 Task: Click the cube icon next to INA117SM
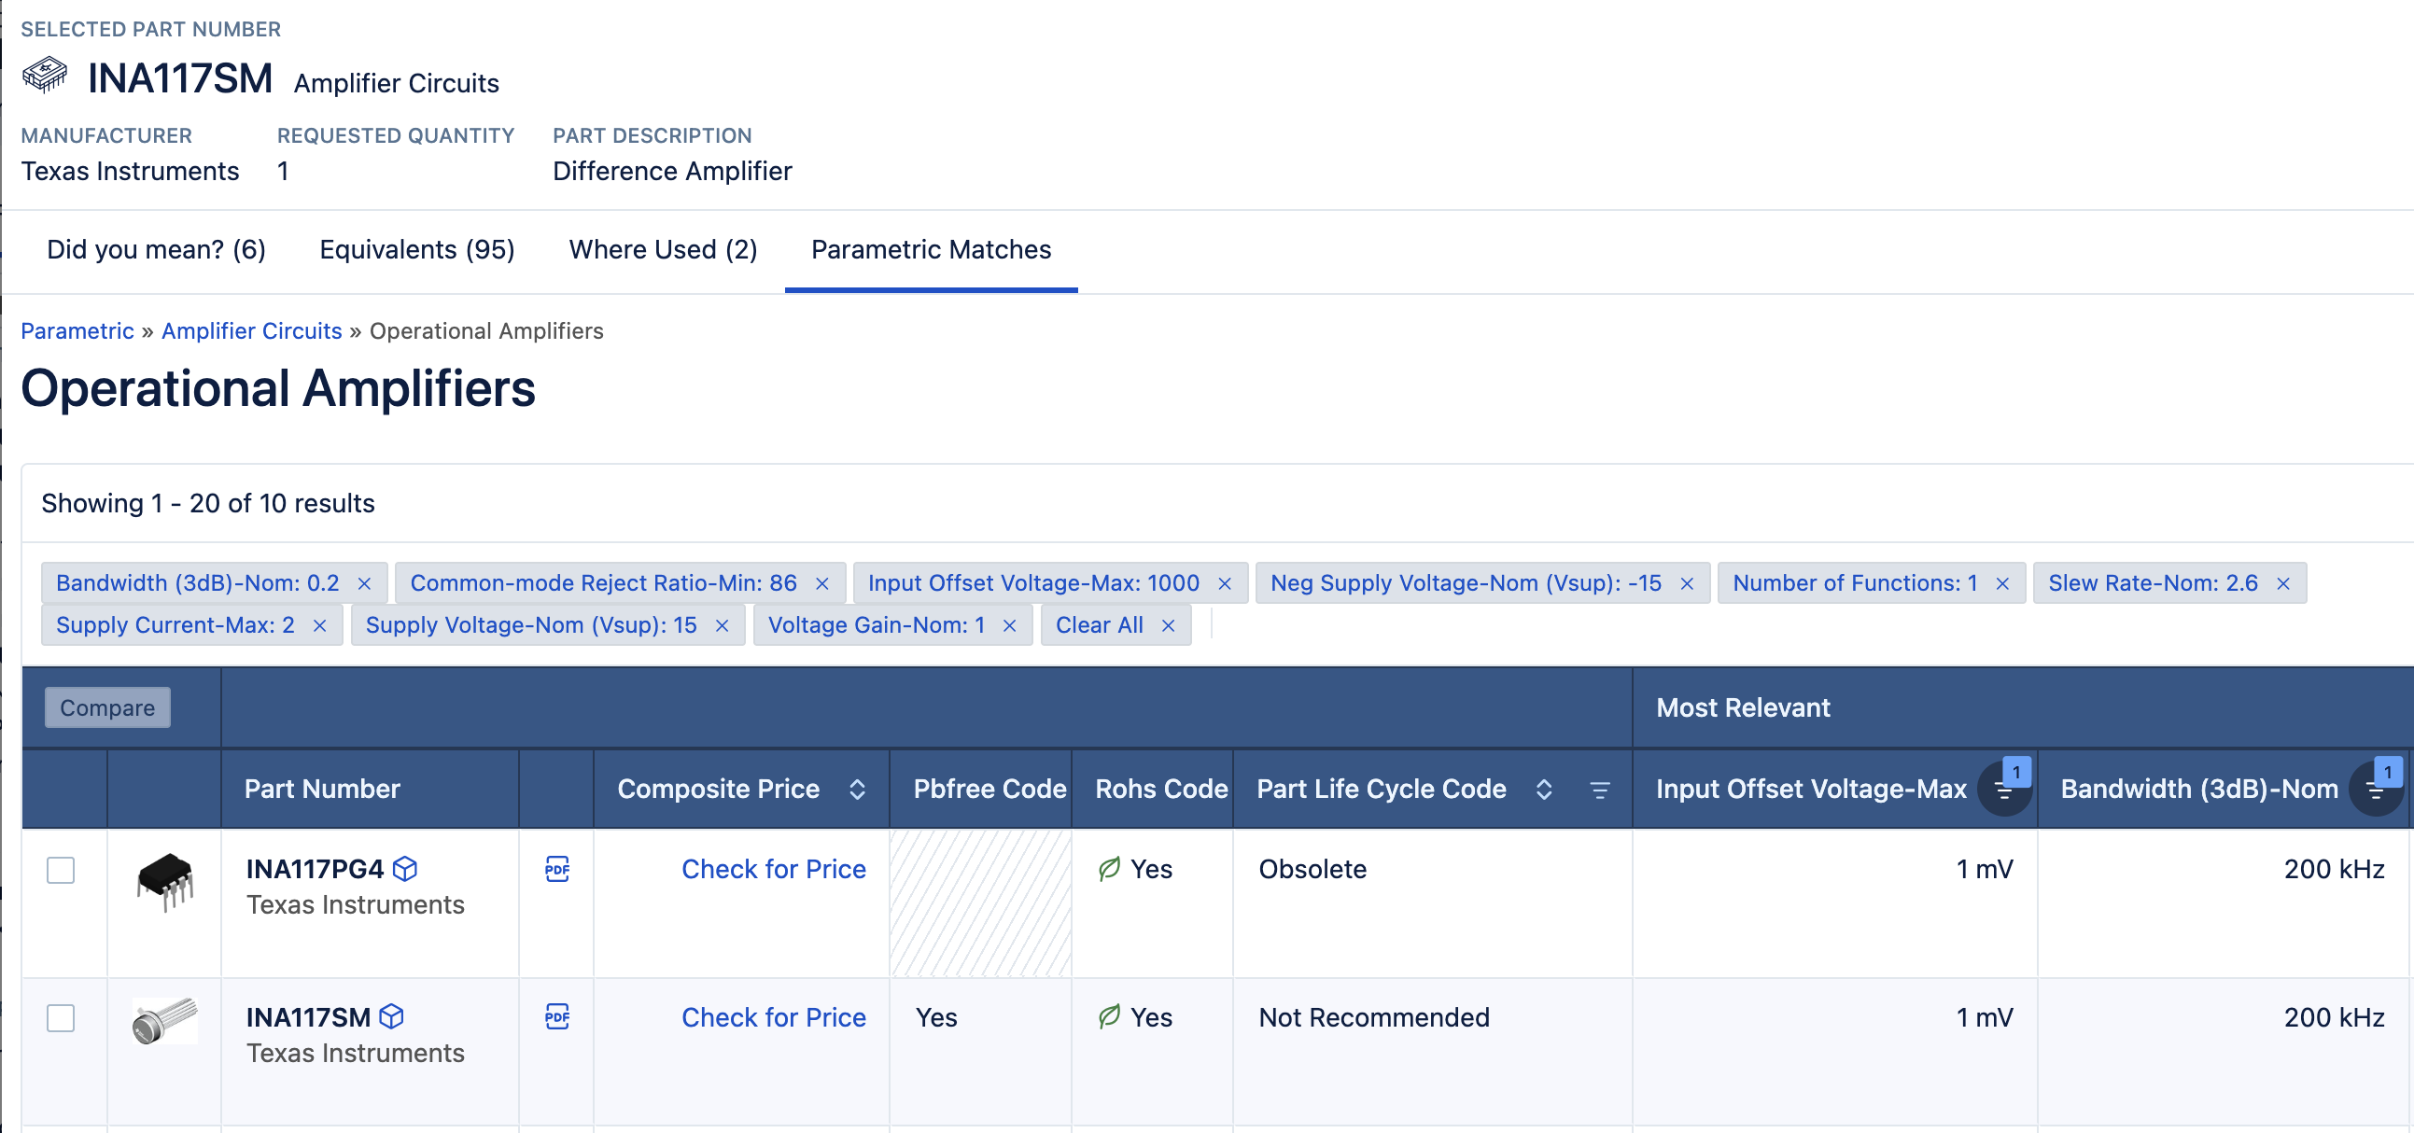[392, 1016]
